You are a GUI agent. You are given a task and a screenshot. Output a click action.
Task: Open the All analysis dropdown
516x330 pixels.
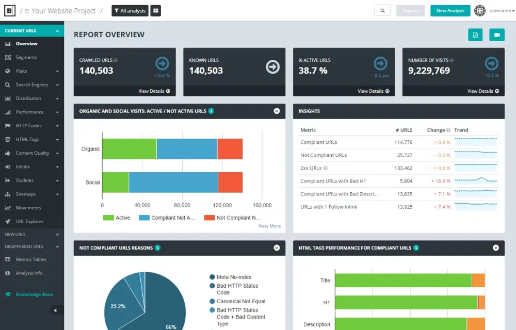(130, 10)
